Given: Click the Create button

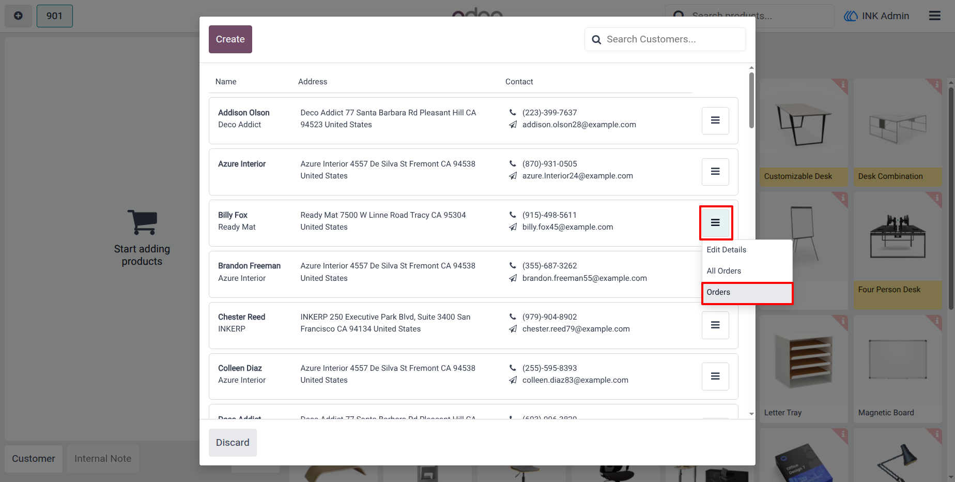Looking at the screenshot, I should tap(230, 39).
